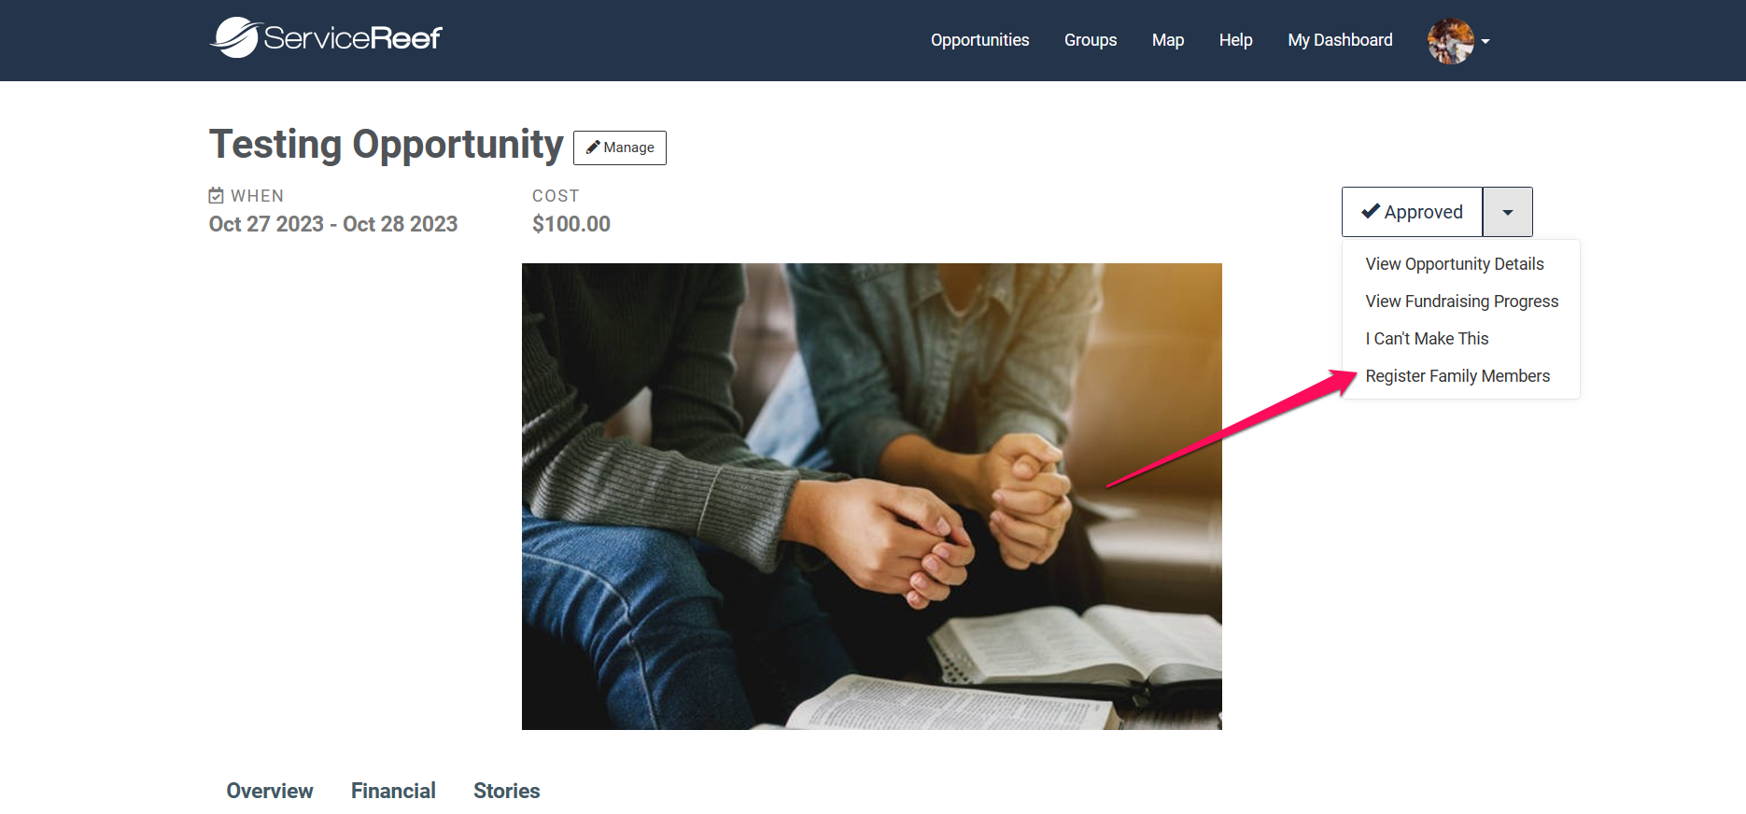Open the user profile avatar
Screen dimensions: 1746x814
(x=1450, y=41)
